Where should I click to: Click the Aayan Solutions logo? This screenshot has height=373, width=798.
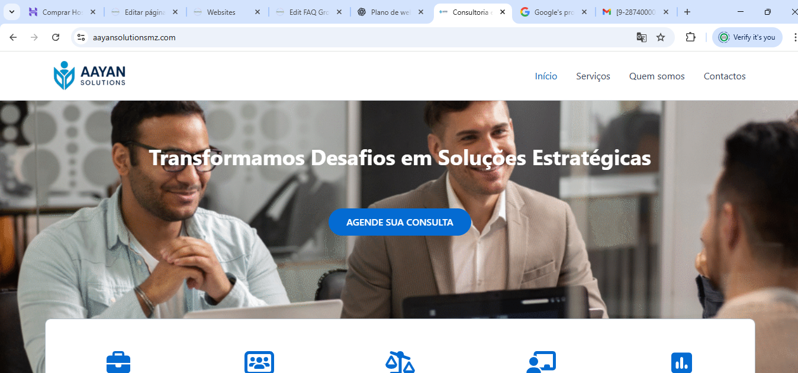coord(89,76)
